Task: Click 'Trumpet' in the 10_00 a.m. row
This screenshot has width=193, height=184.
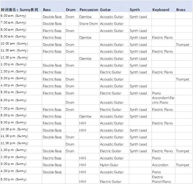Action: pyautogui.click(x=182, y=45)
